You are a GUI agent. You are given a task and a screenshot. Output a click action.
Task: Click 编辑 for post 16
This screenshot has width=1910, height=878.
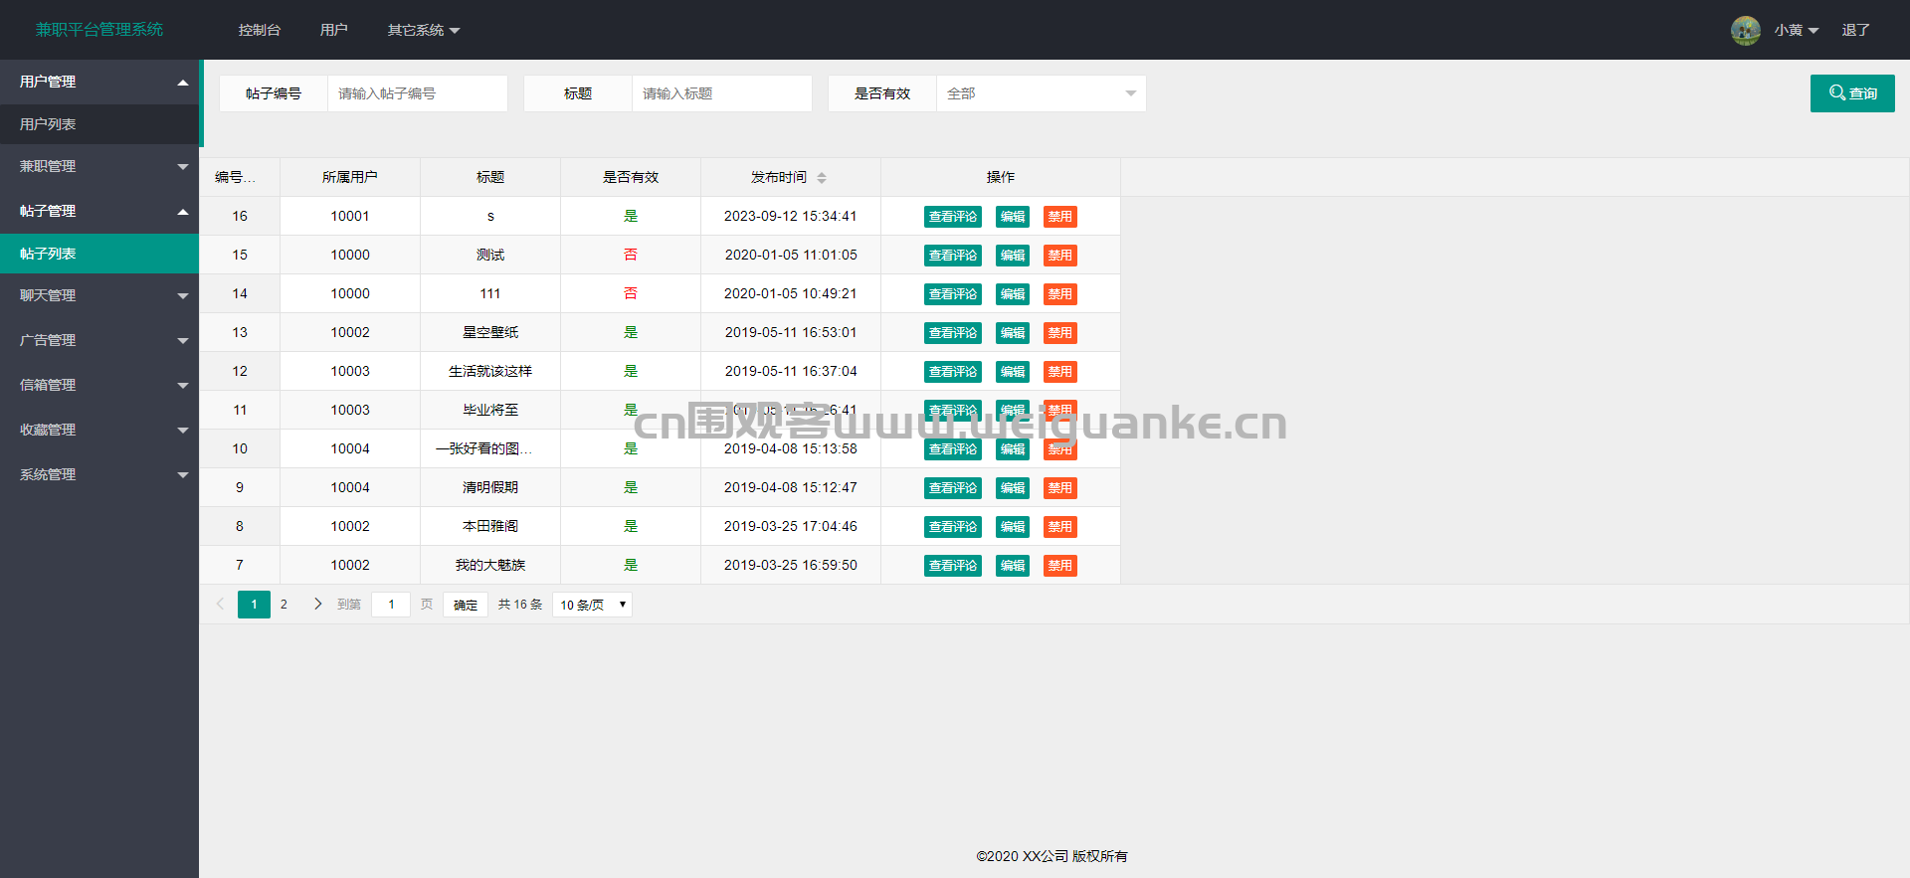1013,217
